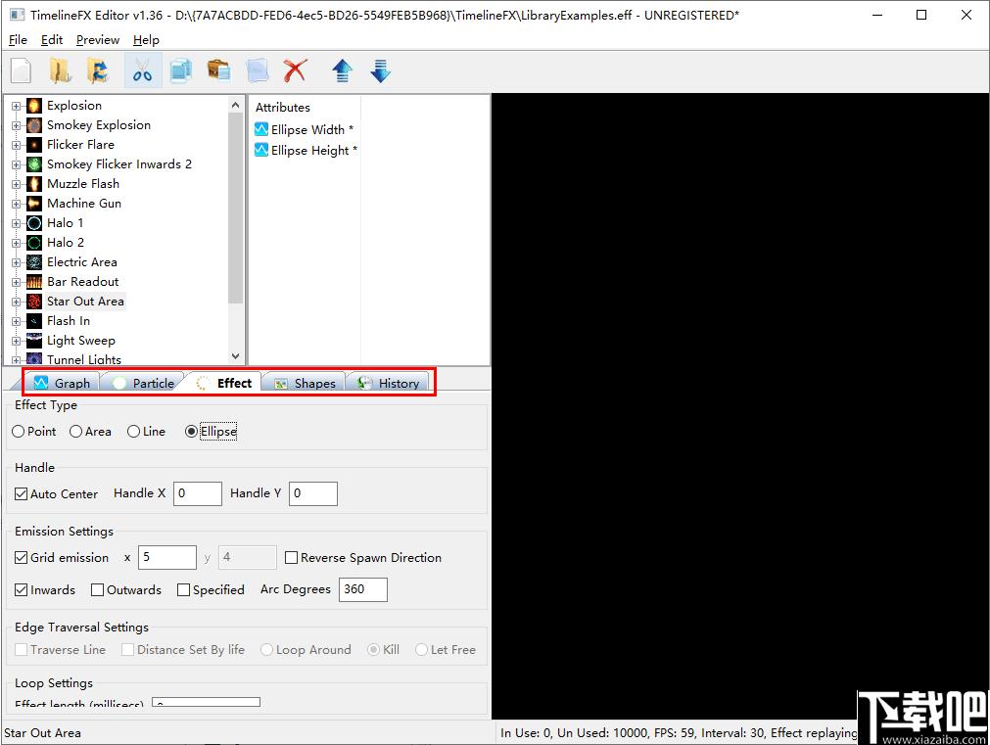Click the Flicker Flare thumbnail icon
Viewport: 990px width, 745px height.
34,145
